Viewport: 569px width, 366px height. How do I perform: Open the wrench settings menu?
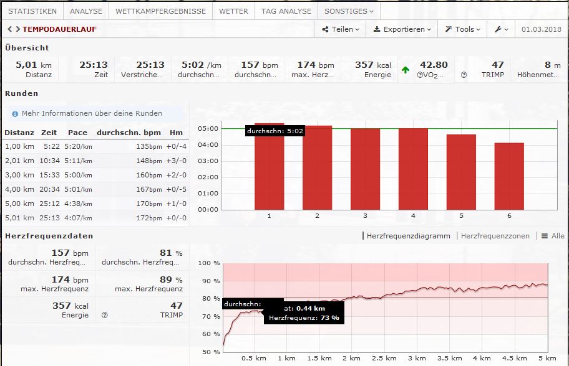pos(501,29)
